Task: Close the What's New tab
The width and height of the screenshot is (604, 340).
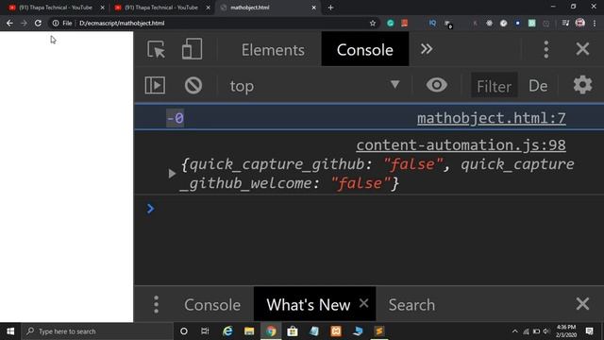Action: (x=363, y=303)
